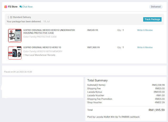Image resolution: width=168 pixels, height=122 pixels.
Task: Click the Lazada Bonus label
Action: click(x=94, y=92)
